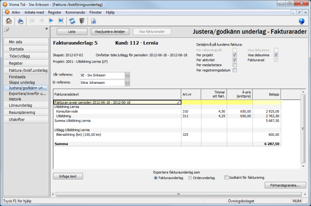Click the Vår referens input field
The width and height of the screenshot is (311, 206).
pyautogui.click(x=102, y=75)
